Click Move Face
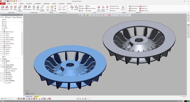Viewport: 190px width, 102px height. pyautogui.click(x=143, y=6)
